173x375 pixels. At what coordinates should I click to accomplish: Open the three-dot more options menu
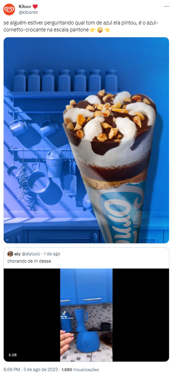click(x=166, y=7)
